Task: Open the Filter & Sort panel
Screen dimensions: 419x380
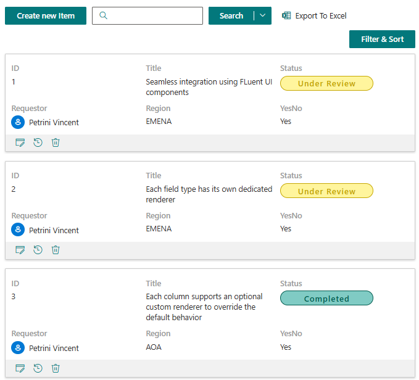Action: point(382,39)
